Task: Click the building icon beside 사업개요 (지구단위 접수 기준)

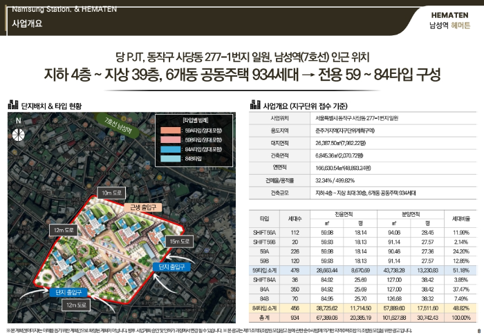Action: tap(255, 104)
